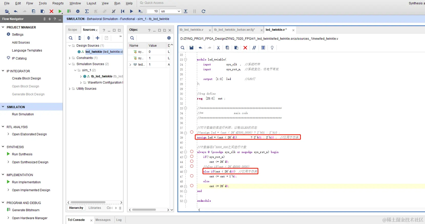Open the Flow menu
The height and width of the screenshot is (224, 425).
[30, 3]
